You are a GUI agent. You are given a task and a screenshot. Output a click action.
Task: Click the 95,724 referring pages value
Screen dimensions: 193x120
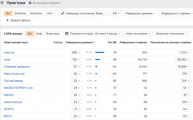142,60
